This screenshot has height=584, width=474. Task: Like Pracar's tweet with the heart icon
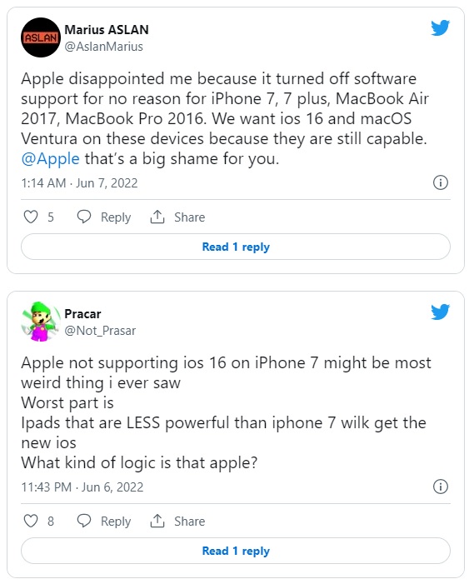(x=31, y=521)
